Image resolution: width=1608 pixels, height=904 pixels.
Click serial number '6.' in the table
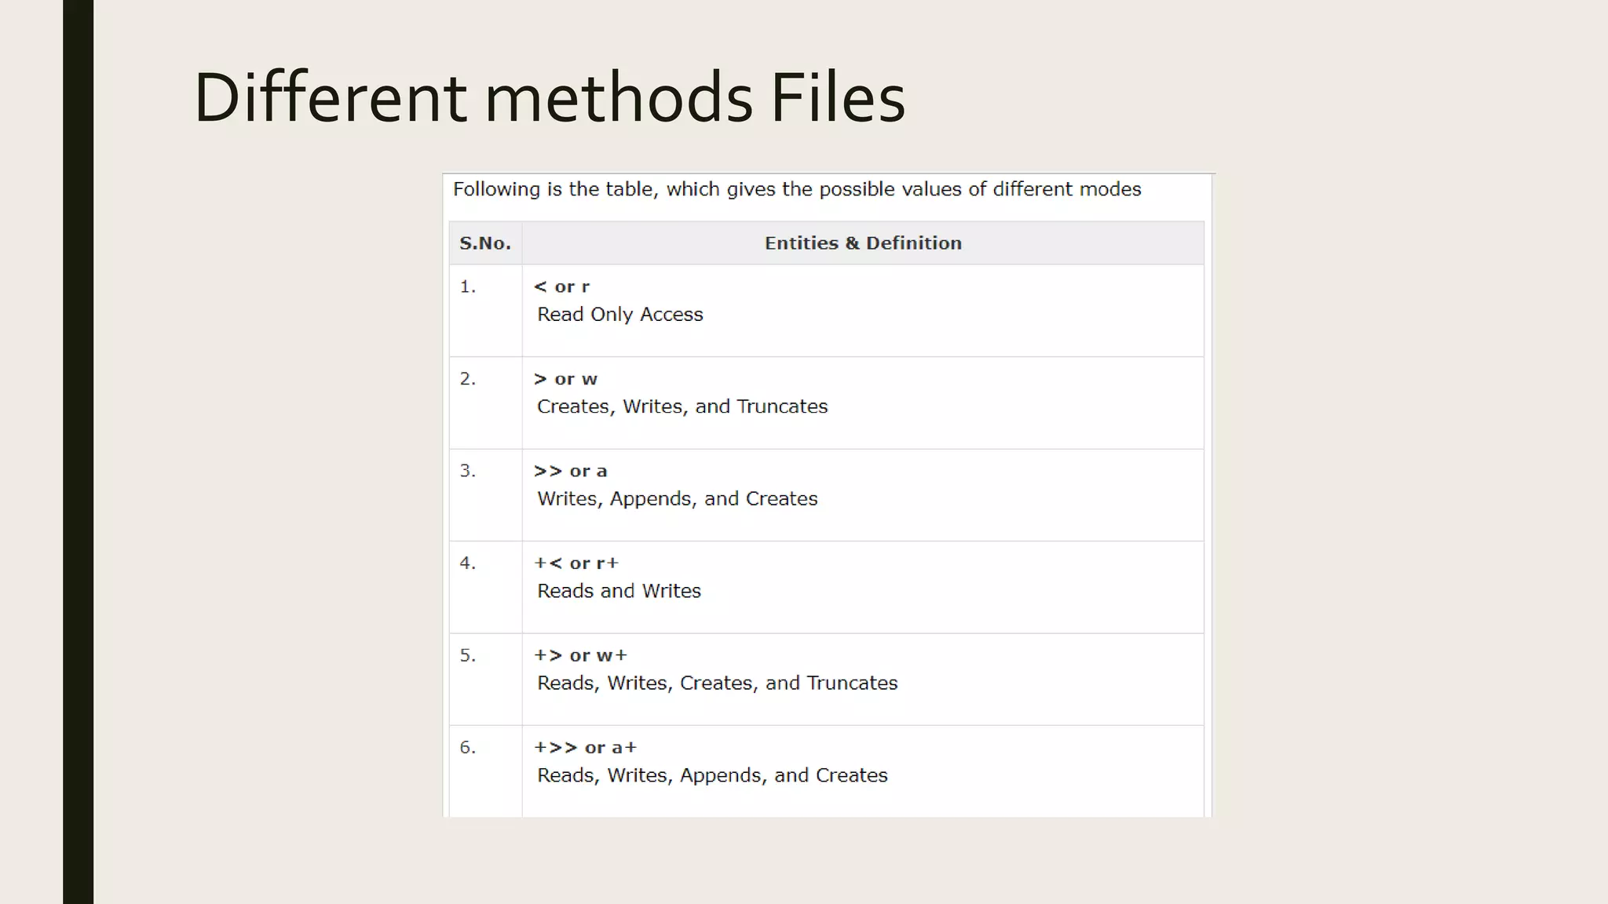coord(468,748)
